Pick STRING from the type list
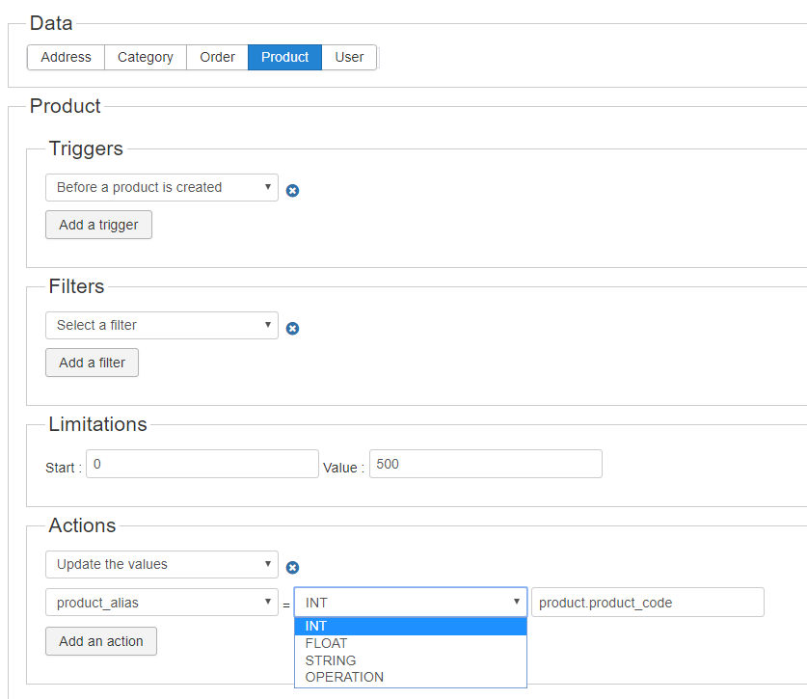 pos(411,660)
